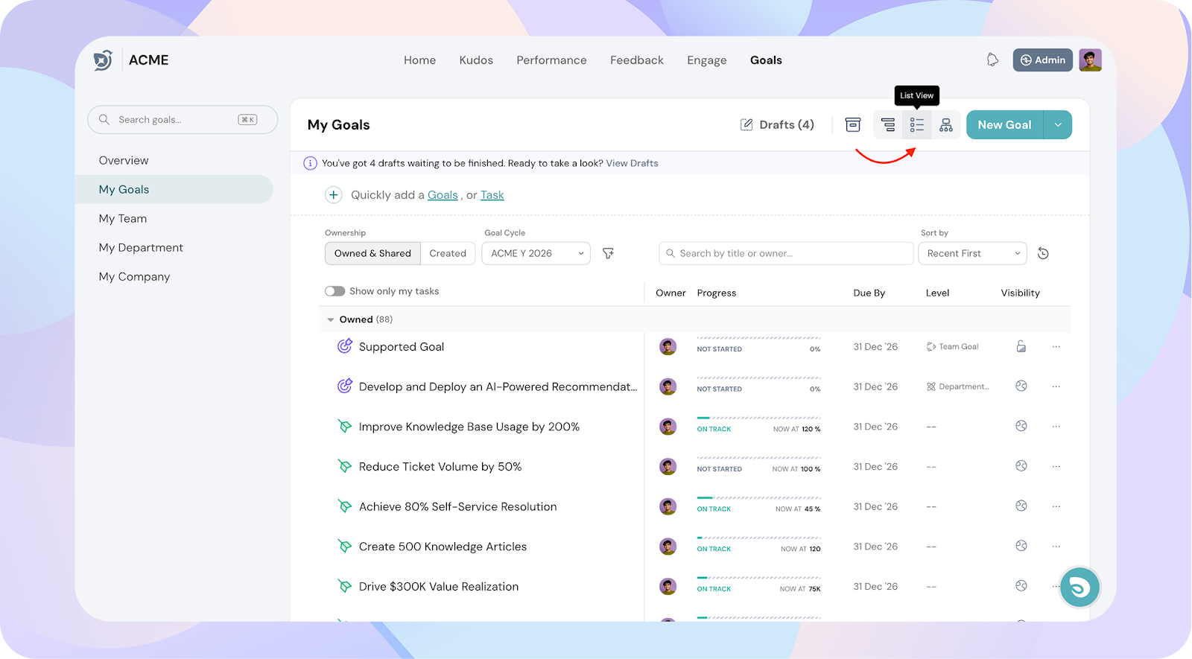Switch to the org chart view icon
The height and width of the screenshot is (659, 1192).
coord(946,125)
